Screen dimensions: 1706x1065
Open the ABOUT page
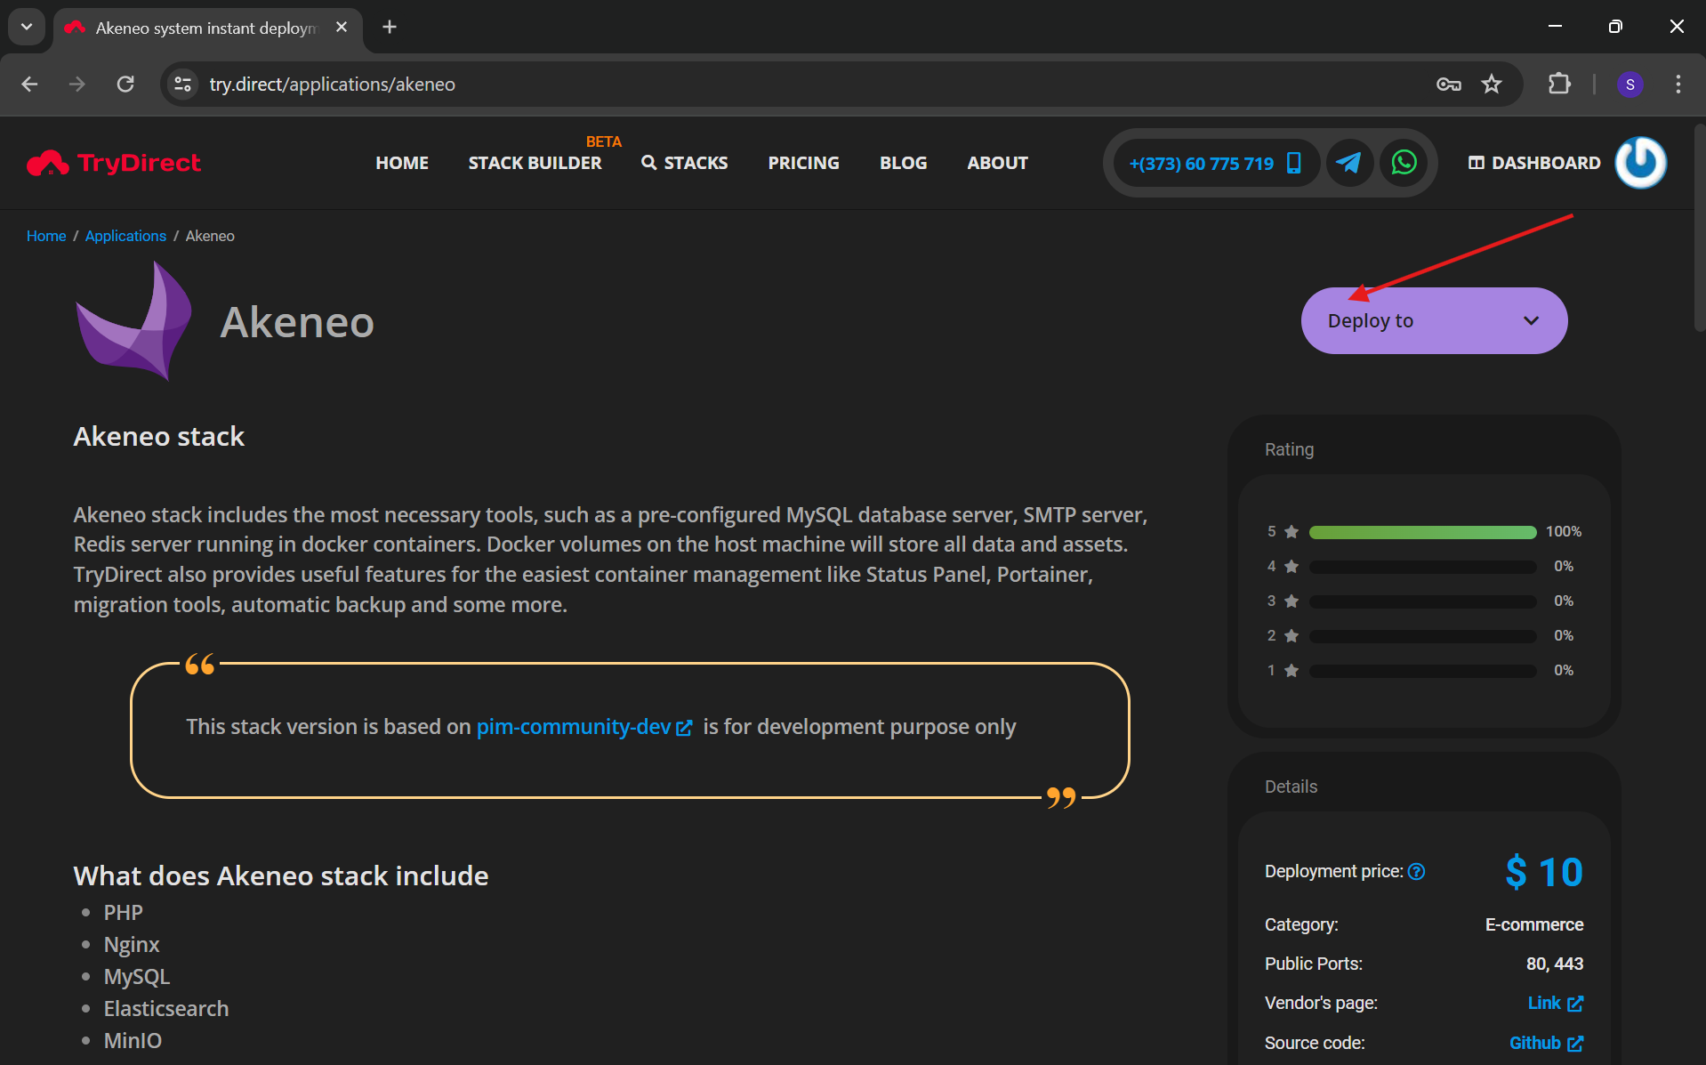(997, 163)
